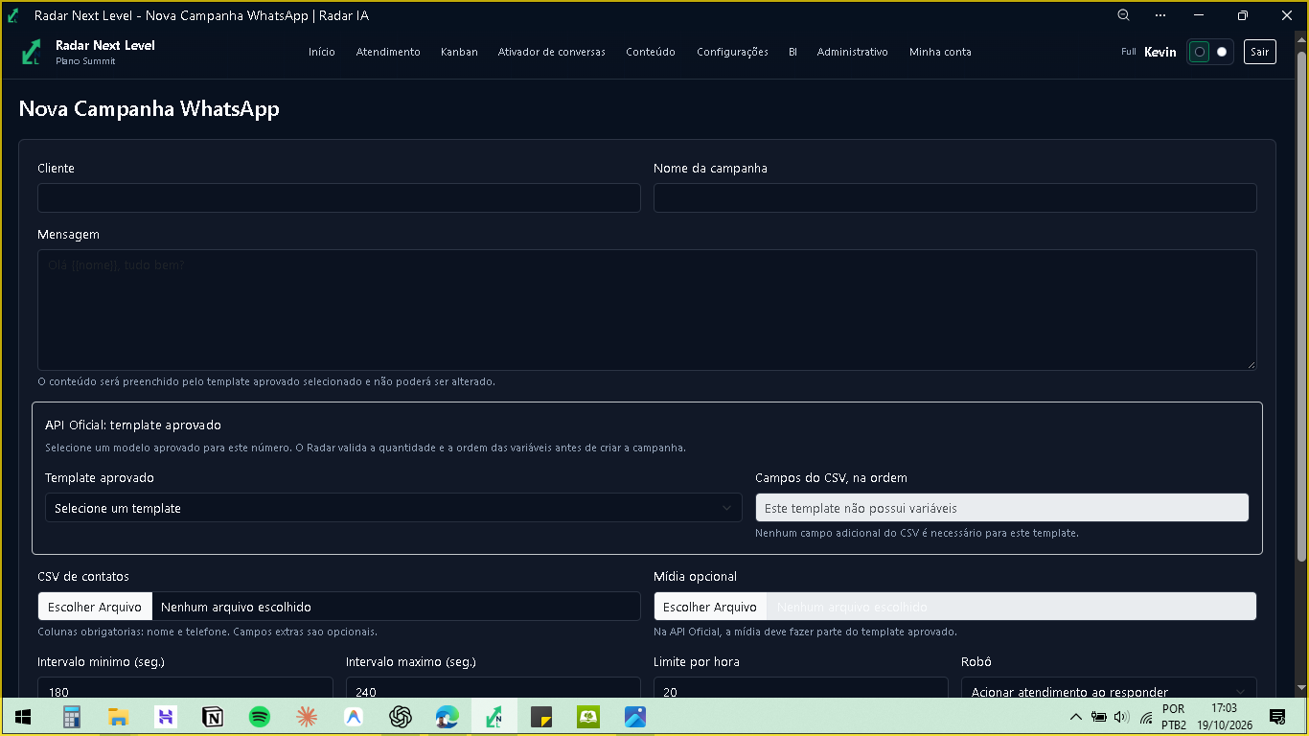
Task: Open Notion from the taskbar
Action: pyautogui.click(x=212, y=717)
